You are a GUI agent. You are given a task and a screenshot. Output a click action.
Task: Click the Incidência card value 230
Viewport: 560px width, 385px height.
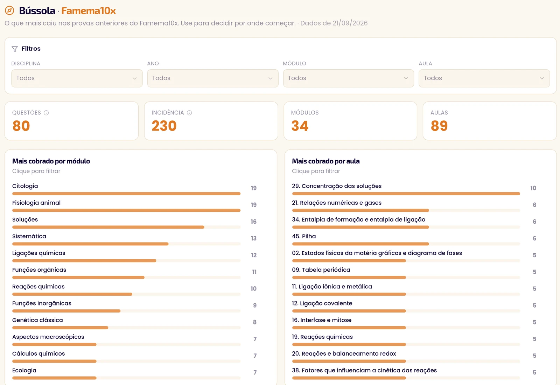tap(164, 126)
